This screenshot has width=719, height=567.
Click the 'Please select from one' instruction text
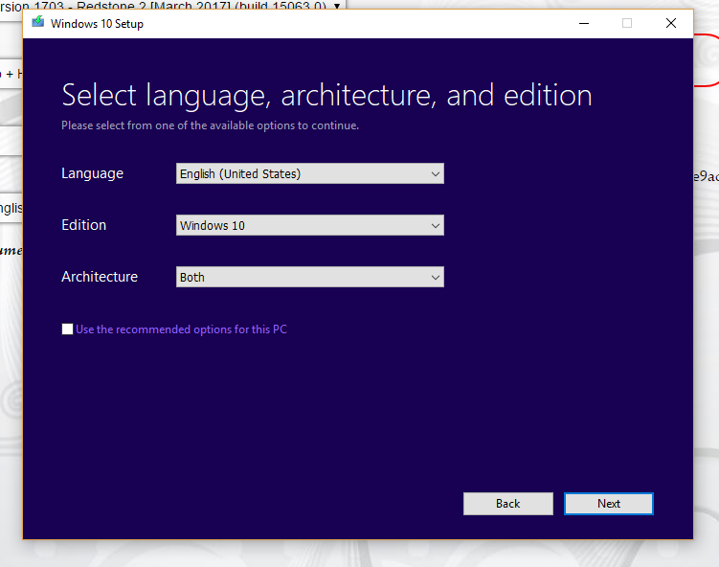(210, 125)
